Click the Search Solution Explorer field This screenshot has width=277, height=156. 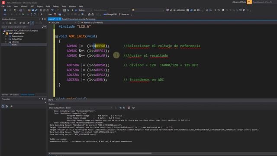coord(22,27)
